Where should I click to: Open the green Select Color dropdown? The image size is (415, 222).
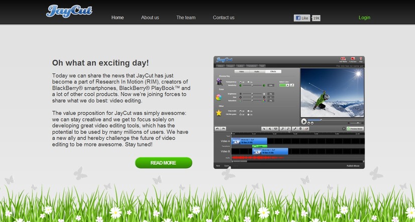coord(284,85)
